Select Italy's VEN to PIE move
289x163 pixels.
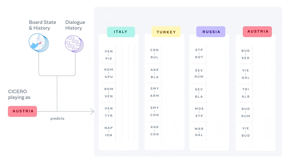tap(109, 55)
